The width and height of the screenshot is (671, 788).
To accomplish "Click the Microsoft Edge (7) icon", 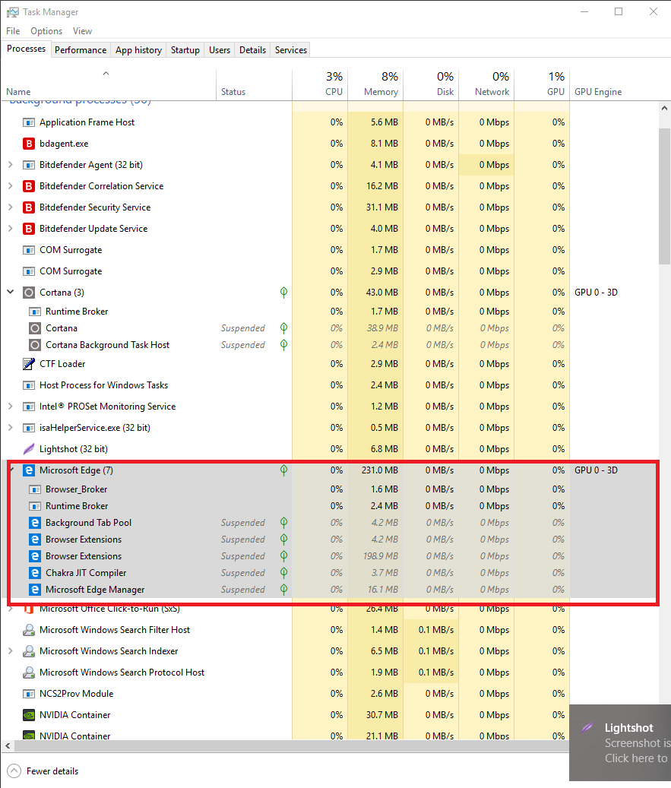I will (x=29, y=470).
